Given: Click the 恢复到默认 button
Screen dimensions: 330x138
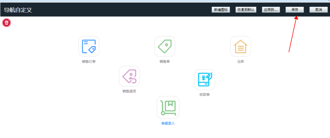Looking at the screenshot, I should tap(246, 10).
